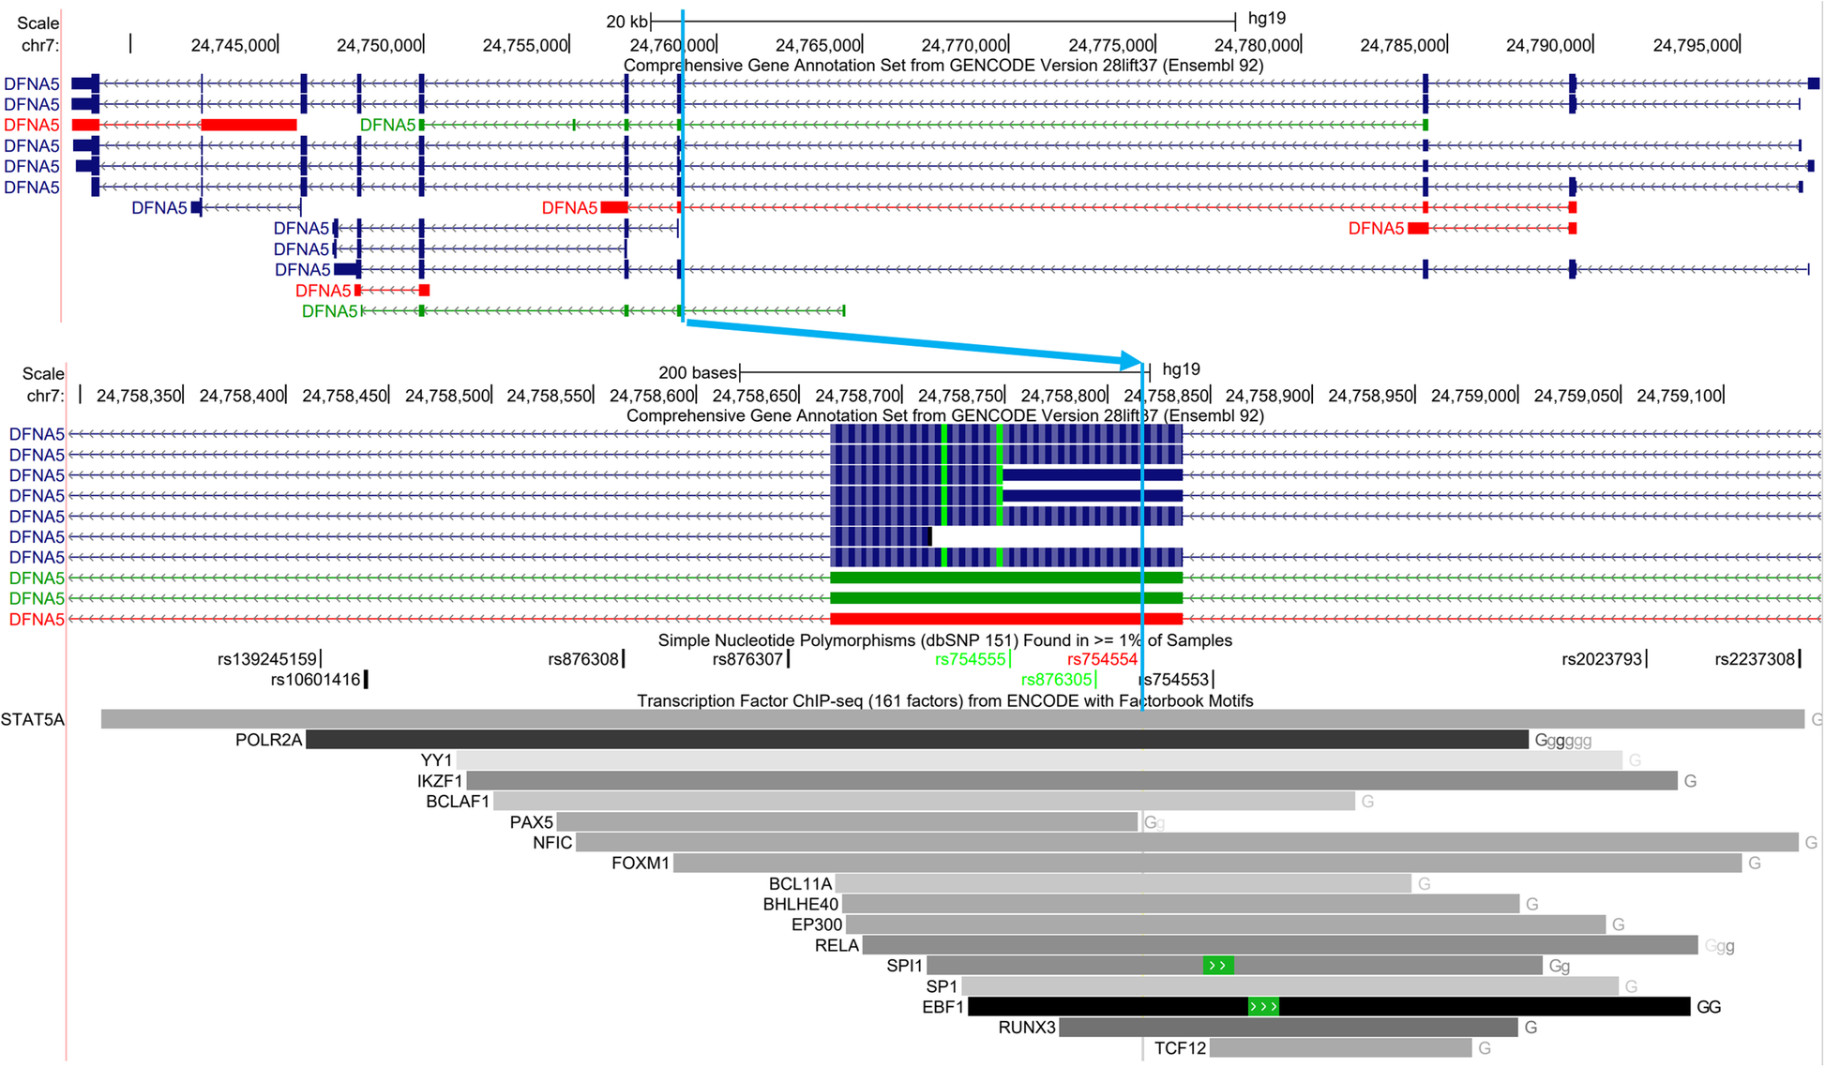Click position label 24,758,450
The image size is (1825, 1067).
(x=345, y=396)
